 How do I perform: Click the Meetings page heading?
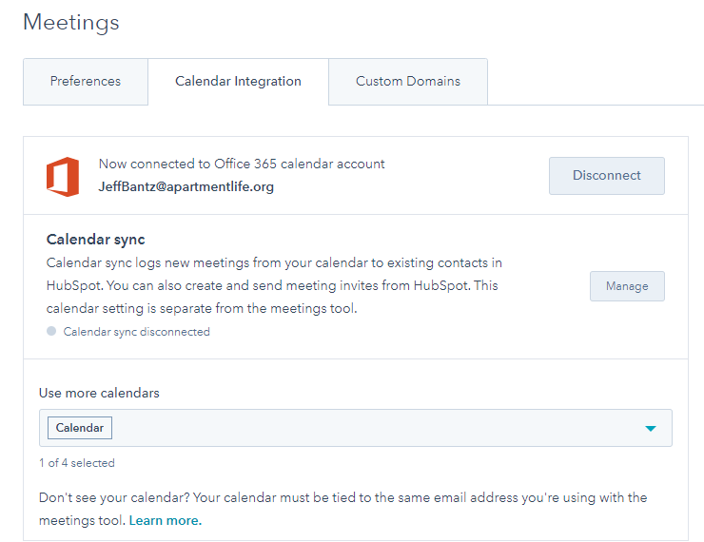pyautogui.click(x=71, y=23)
